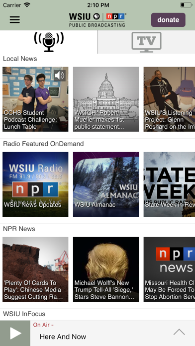Expand the player with the up chevron

[179, 332]
